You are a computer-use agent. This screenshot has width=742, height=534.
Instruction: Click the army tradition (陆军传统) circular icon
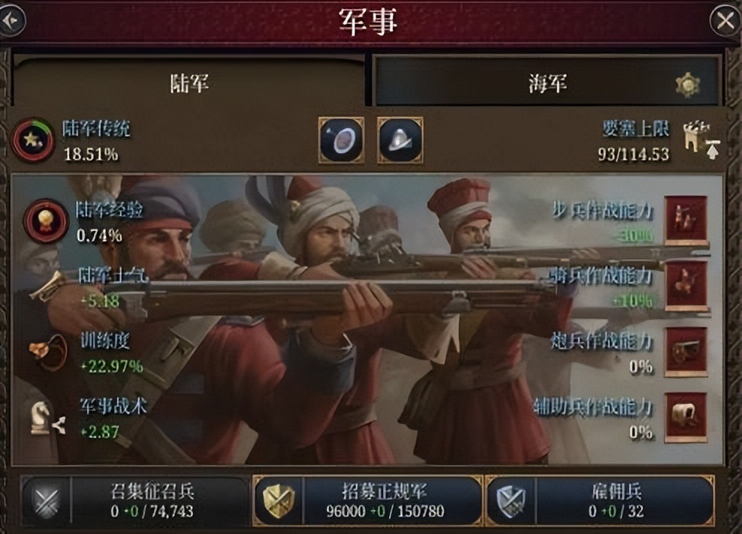(x=32, y=139)
